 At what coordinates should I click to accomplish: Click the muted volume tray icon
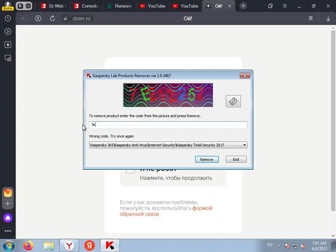(303, 246)
